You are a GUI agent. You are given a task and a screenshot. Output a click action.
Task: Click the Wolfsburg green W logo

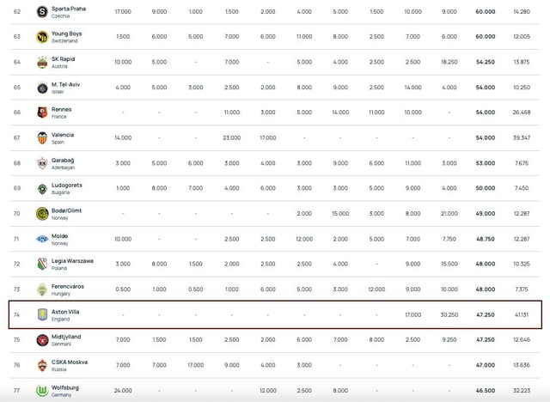42,390
